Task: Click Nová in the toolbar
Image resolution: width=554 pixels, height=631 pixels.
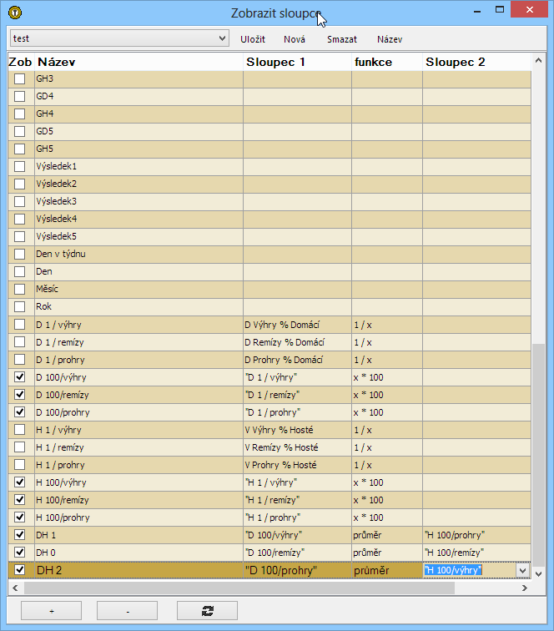Action: [x=295, y=39]
